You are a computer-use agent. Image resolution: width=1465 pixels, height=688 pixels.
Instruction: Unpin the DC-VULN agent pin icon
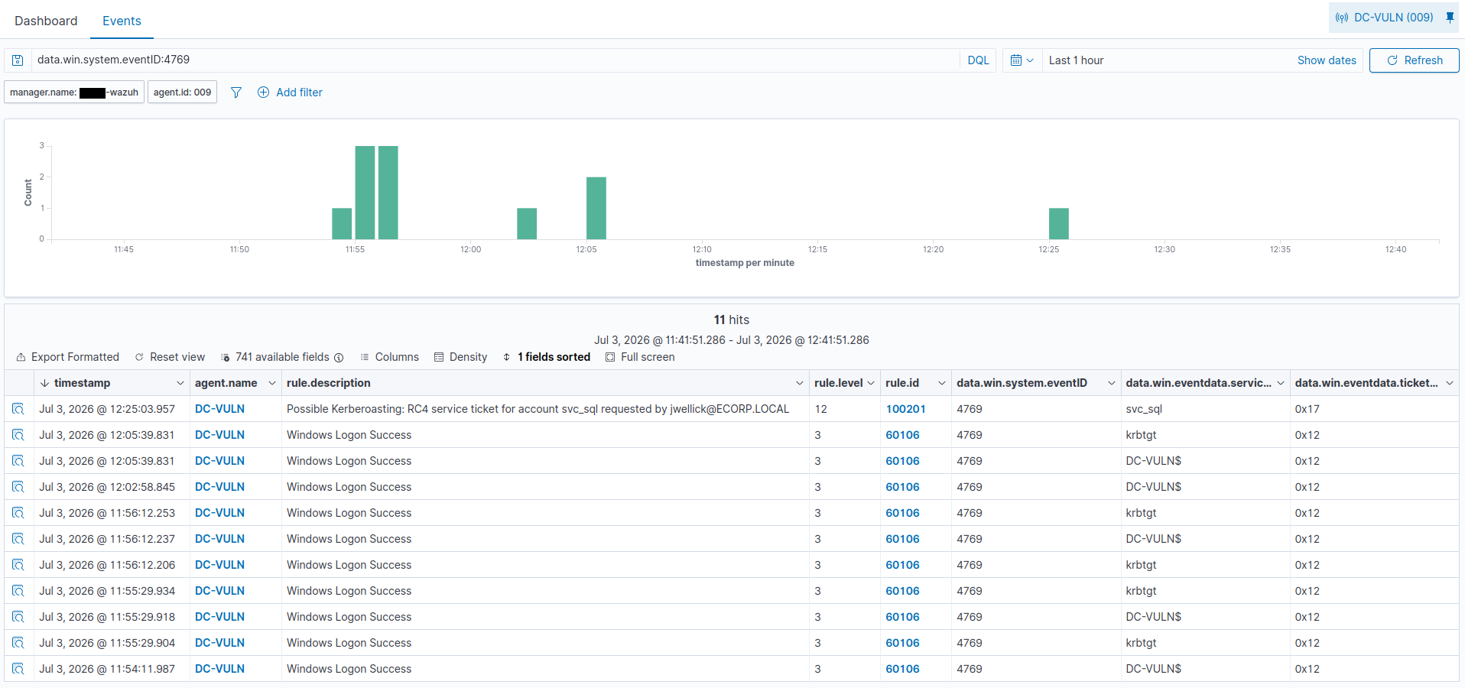click(x=1450, y=18)
